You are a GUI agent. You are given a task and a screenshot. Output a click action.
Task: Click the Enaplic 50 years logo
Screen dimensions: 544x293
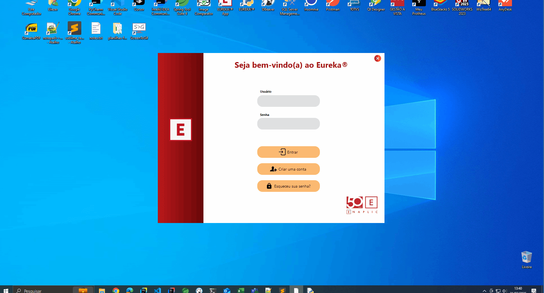tap(362, 205)
